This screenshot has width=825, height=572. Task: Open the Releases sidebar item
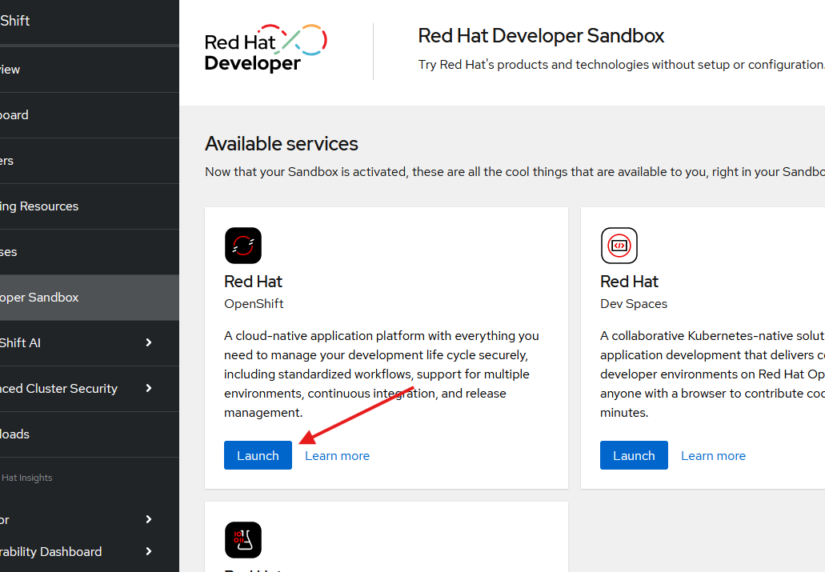[x=90, y=251]
